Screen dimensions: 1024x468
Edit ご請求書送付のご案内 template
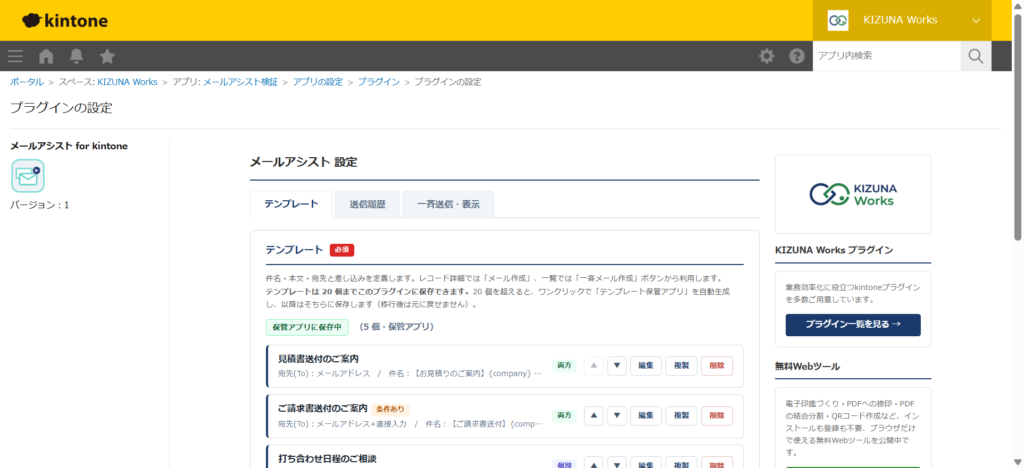coord(646,415)
